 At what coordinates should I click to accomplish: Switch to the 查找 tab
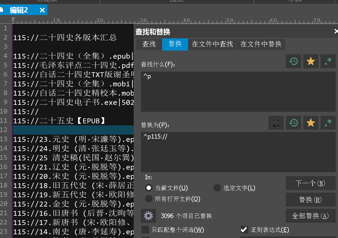(149, 44)
